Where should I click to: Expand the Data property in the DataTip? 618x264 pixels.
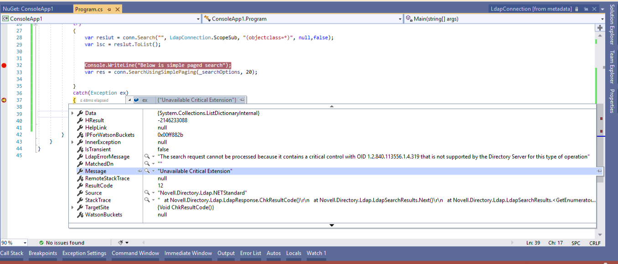[72, 113]
